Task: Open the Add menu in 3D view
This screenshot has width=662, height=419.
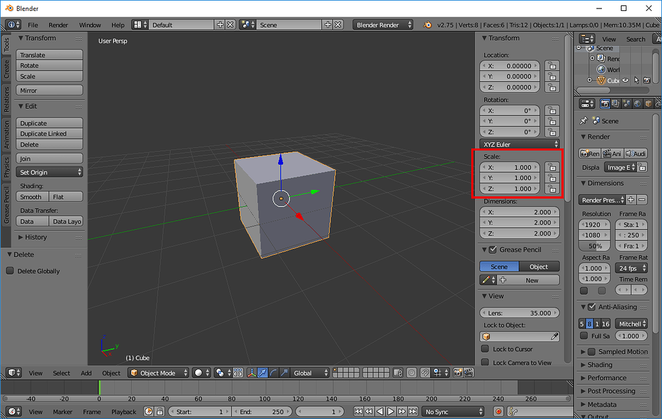Action: click(86, 373)
